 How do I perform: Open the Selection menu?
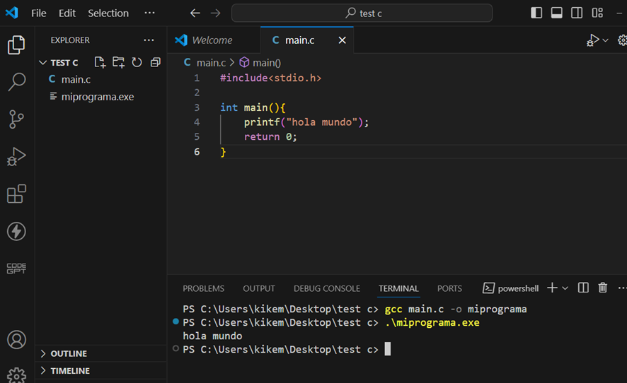[108, 13]
